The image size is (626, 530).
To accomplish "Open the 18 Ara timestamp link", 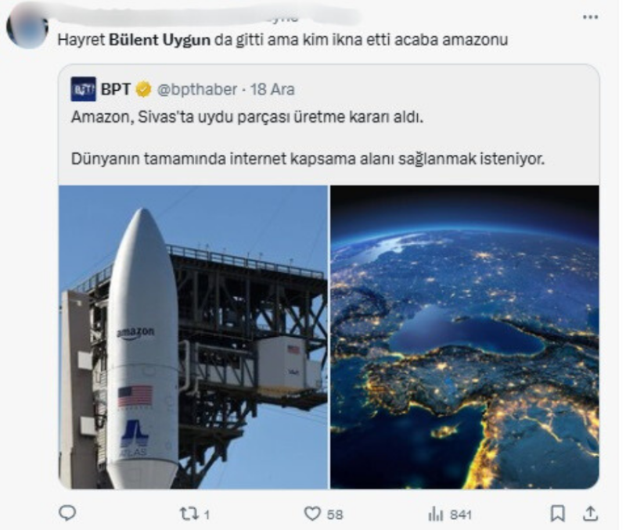I will [x=272, y=89].
